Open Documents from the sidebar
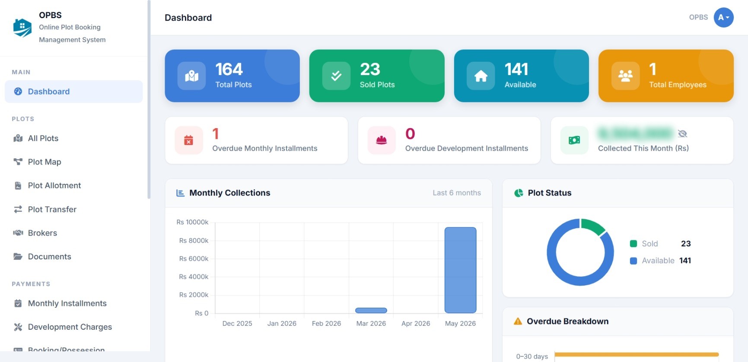Viewport: 748px width, 362px height. tap(73, 256)
